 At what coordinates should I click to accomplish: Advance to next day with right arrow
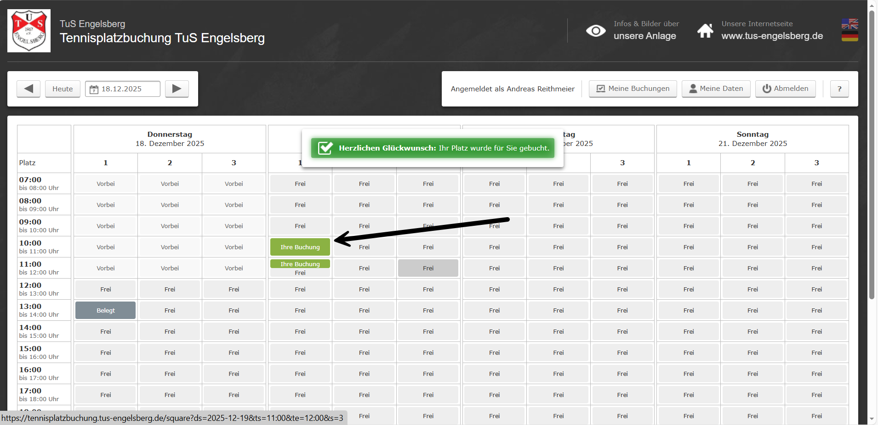[177, 89]
